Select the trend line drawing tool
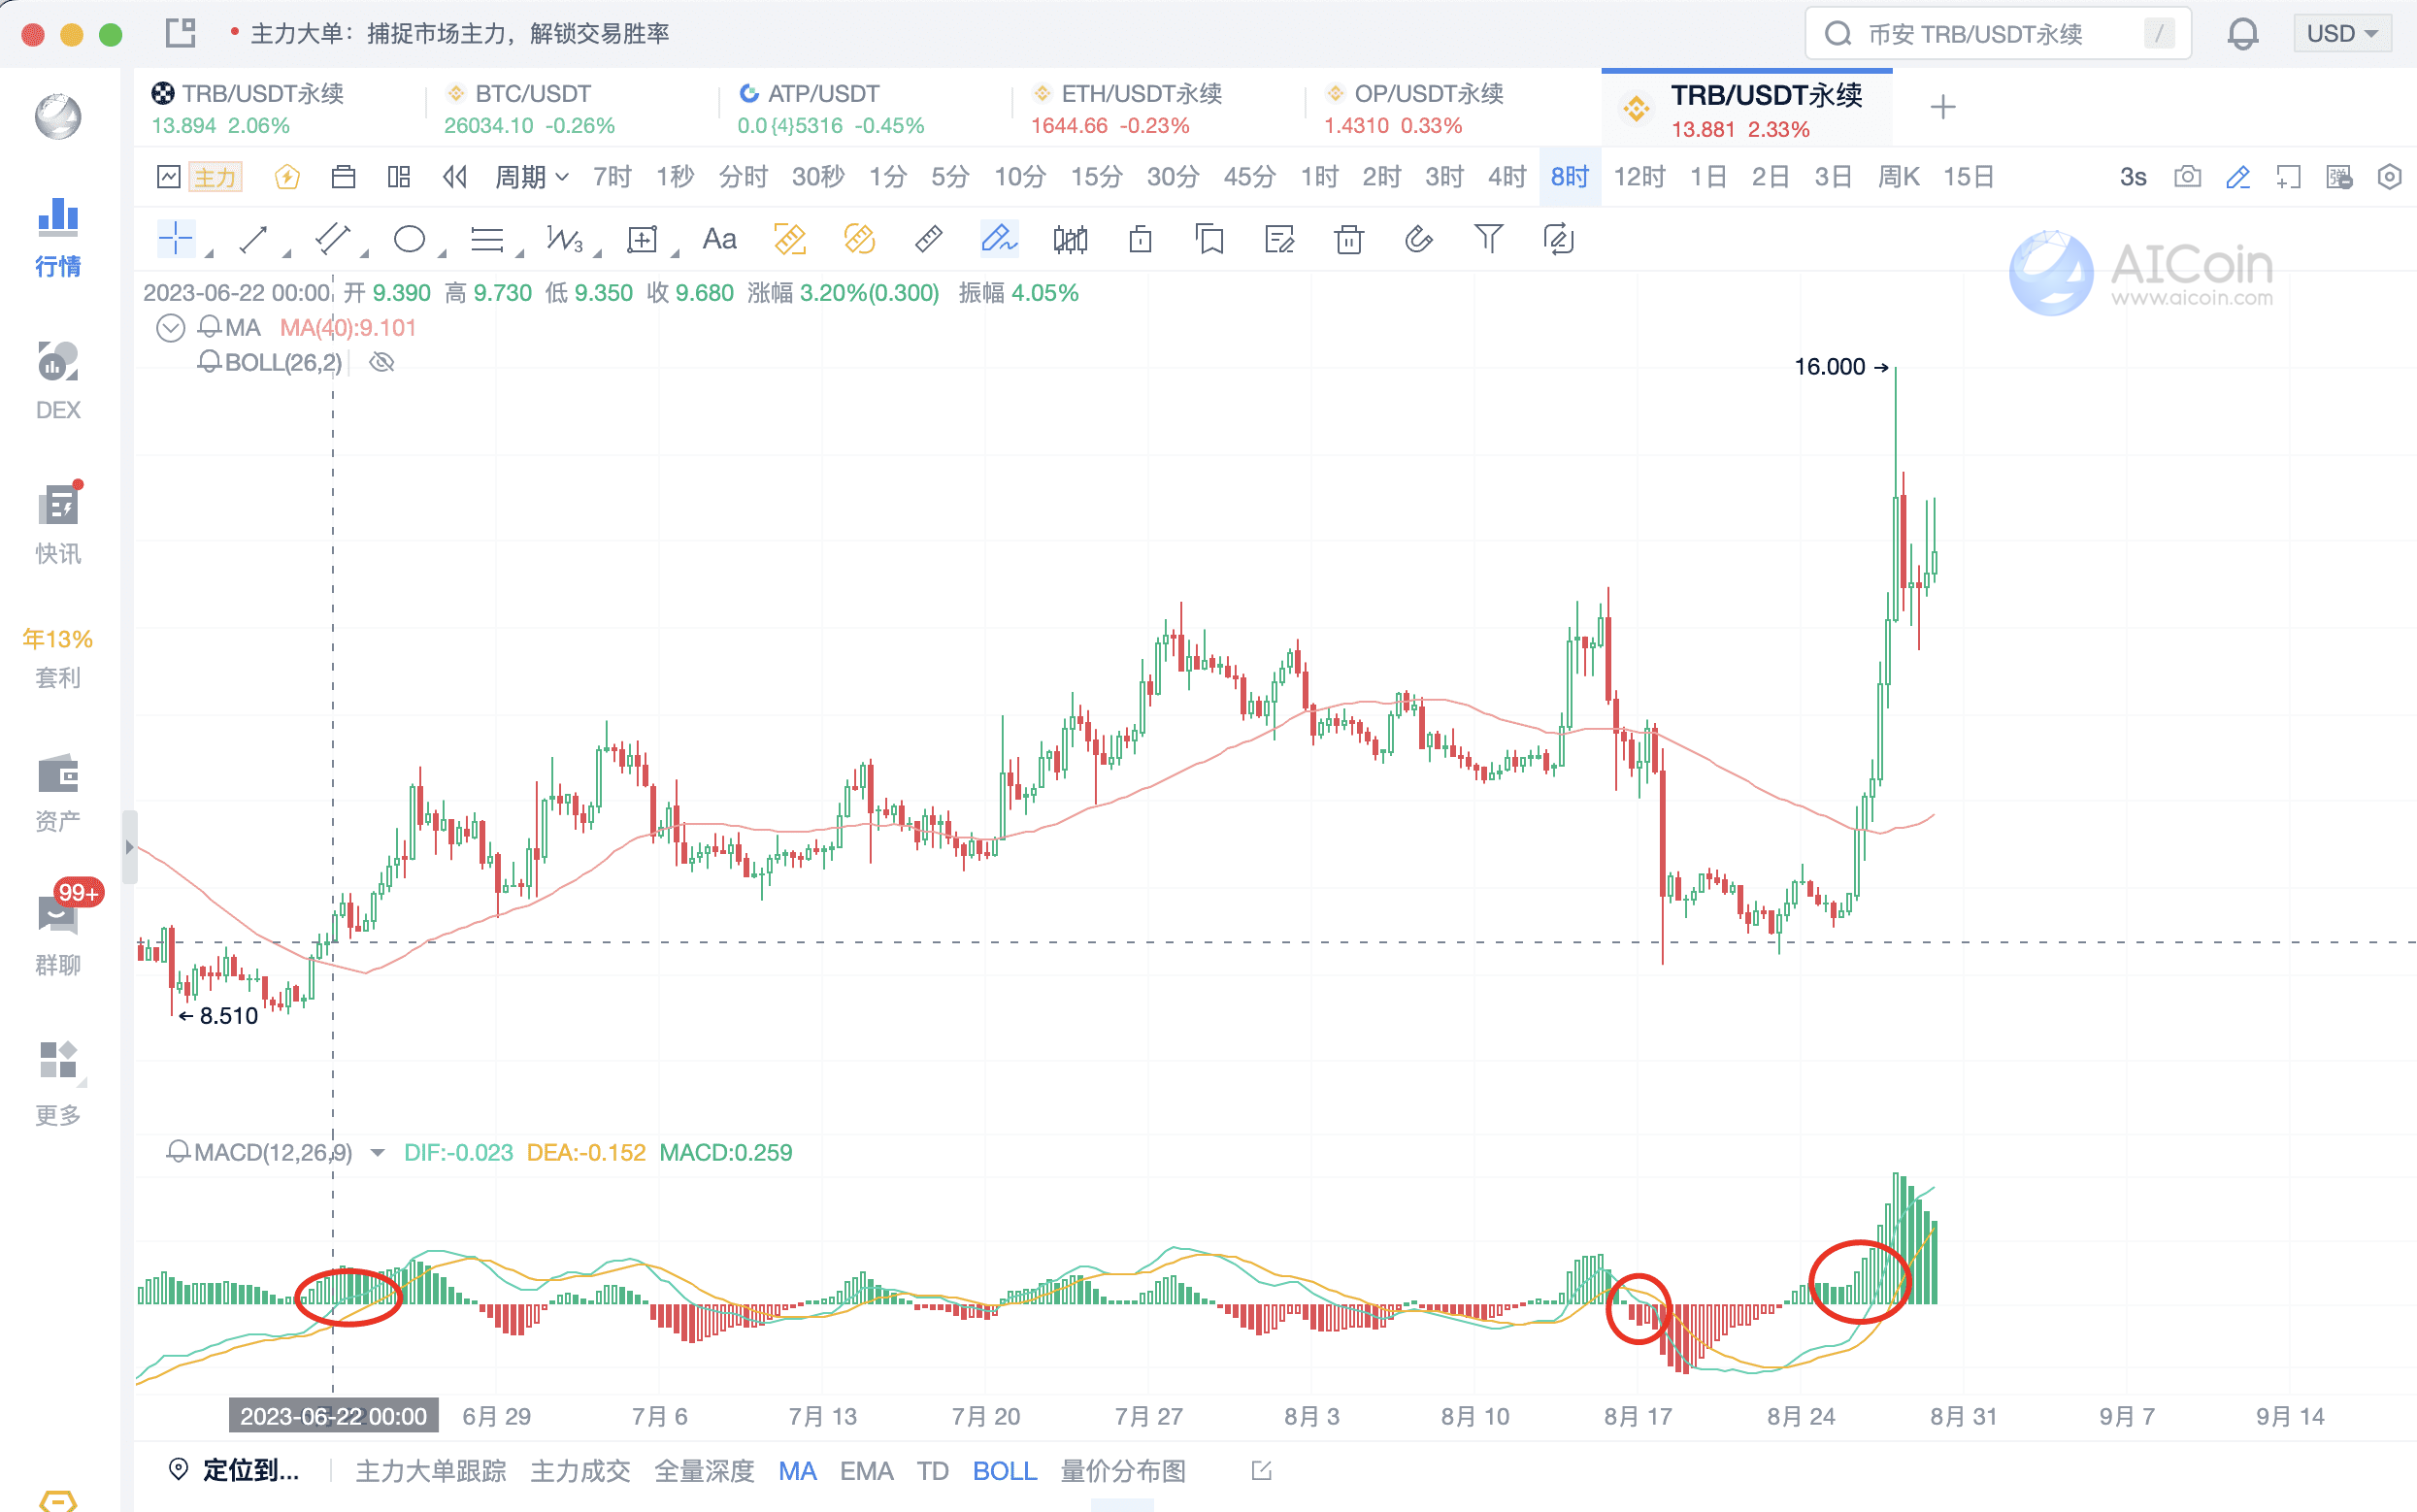 253,239
